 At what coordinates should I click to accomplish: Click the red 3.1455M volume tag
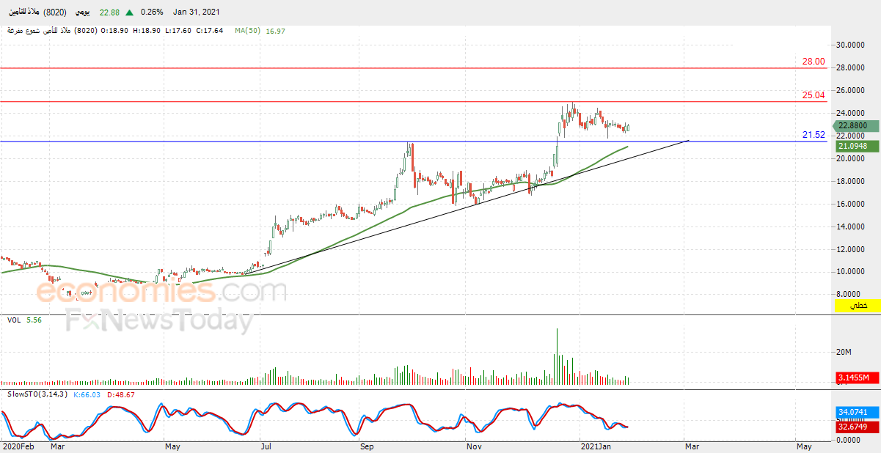click(x=858, y=378)
